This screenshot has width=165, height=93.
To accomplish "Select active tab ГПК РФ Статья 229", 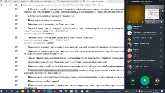I will point(95,1).
